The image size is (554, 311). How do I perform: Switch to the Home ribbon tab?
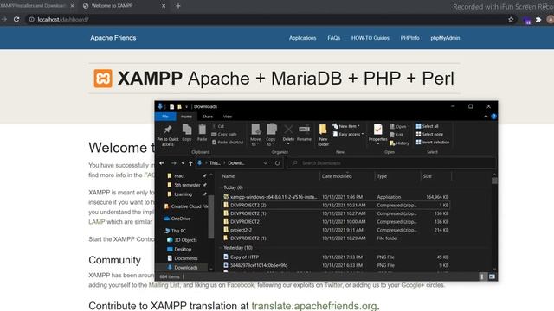pyautogui.click(x=186, y=117)
